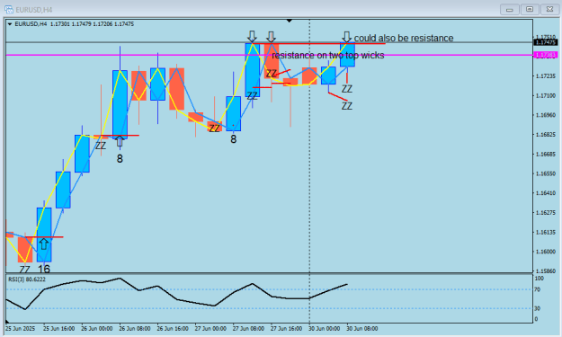This screenshot has width=562, height=337.
Task: Click the 25 Jun 16:00 time axis label
Action: [x=58, y=329]
